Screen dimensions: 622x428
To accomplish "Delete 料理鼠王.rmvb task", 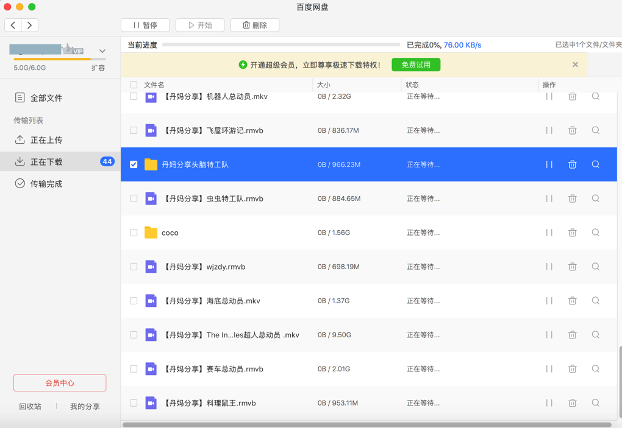I will click(x=572, y=402).
